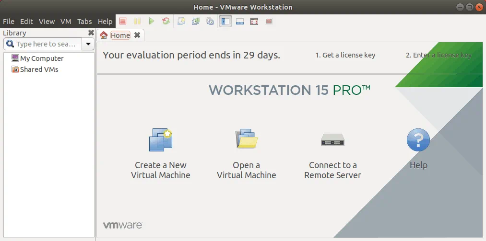The image size is (486, 241).
Task: Click the red power off toolbar icon
Action: tap(123, 21)
